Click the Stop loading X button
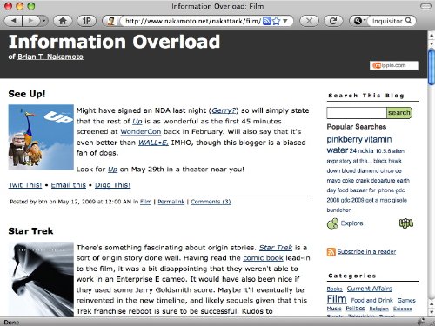Screen dimensions: 435x326 309,21
